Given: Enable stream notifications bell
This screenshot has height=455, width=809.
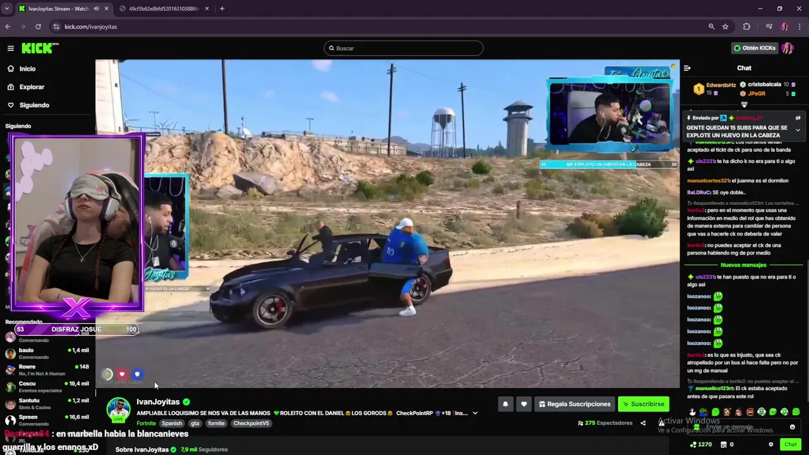Looking at the screenshot, I should click(x=505, y=404).
